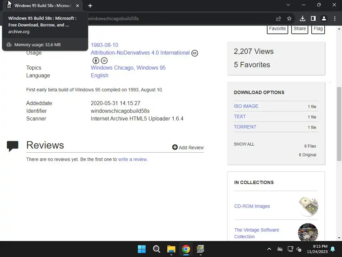Close the Windows 95 Build 58s tab
The image size is (342, 257).
77,6
